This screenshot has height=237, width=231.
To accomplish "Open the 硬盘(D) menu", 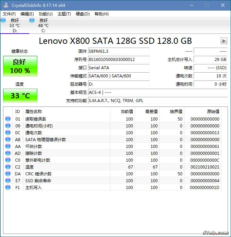I will (x=83, y=14).
